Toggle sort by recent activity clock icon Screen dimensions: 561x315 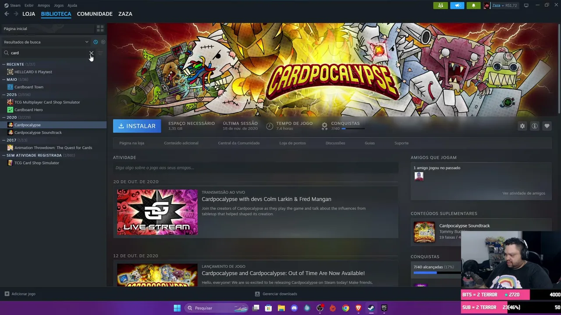96,42
